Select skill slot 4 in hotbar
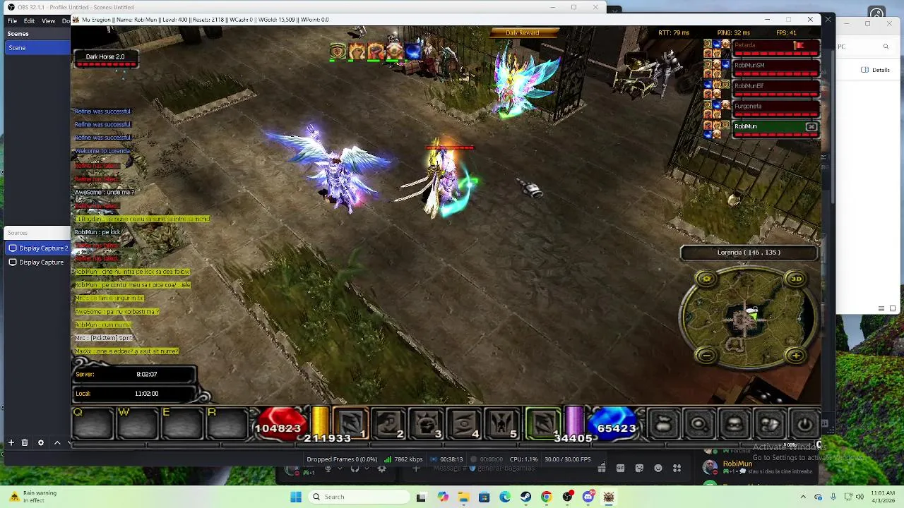 point(464,424)
